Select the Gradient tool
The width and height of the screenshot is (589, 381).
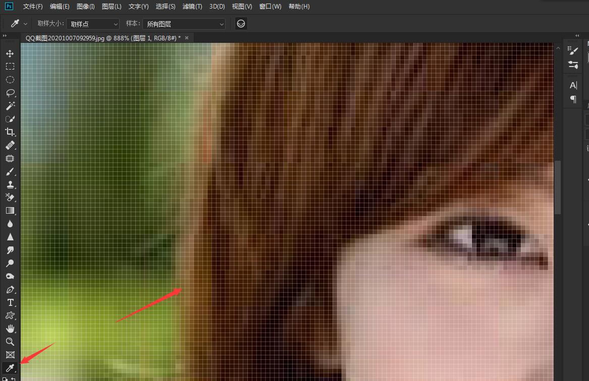pos(10,211)
